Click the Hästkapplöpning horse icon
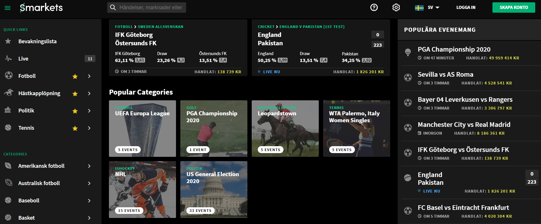The image size is (541, 224). pos(9,93)
